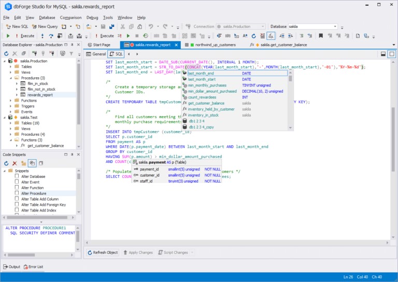This screenshot has height=282, width=398.
Task: Select the rewards_report procedure in the tree
Action: 40,95
